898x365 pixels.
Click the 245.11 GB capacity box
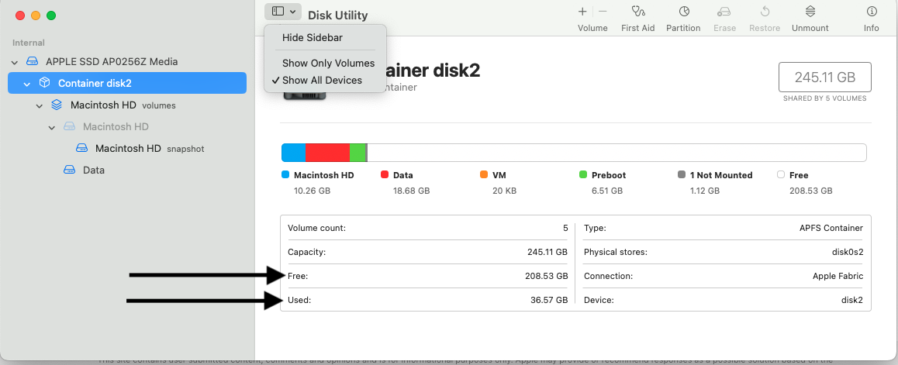824,77
